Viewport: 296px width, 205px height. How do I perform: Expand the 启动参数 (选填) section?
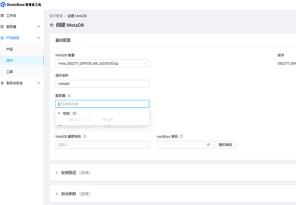click(x=72, y=194)
